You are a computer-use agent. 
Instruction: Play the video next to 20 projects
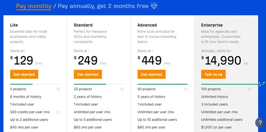point(122,89)
